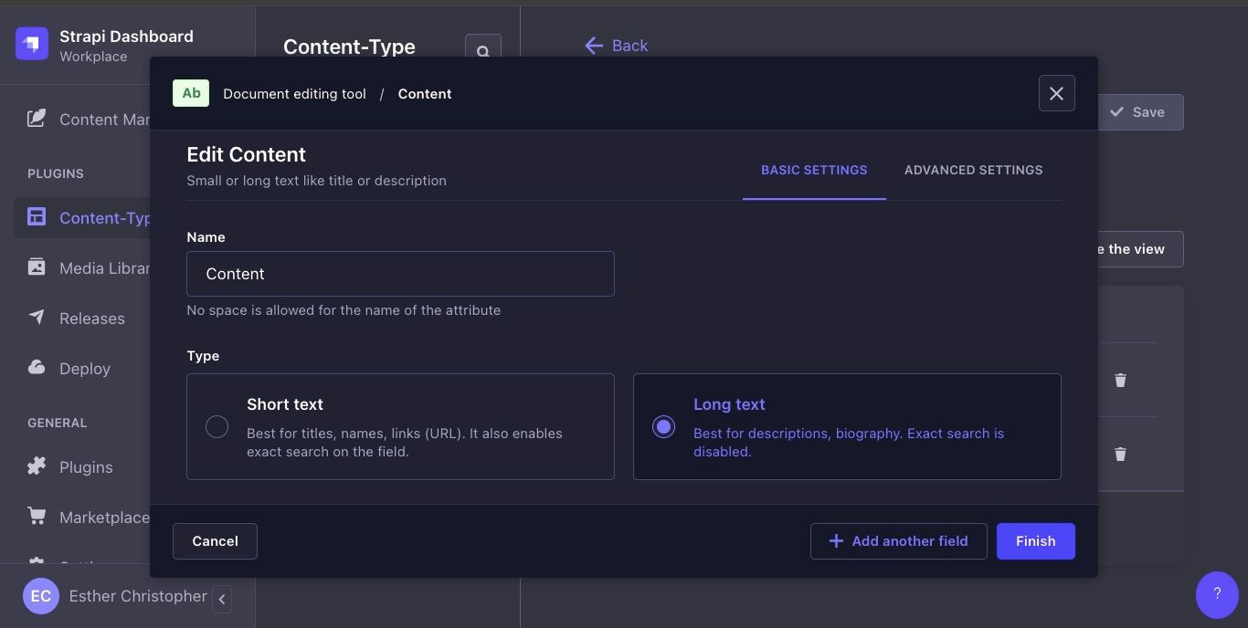The image size is (1248, 628).
Task: Click the Content breadcrumb text
Action: pyautogui.click(x=425, y=94)
